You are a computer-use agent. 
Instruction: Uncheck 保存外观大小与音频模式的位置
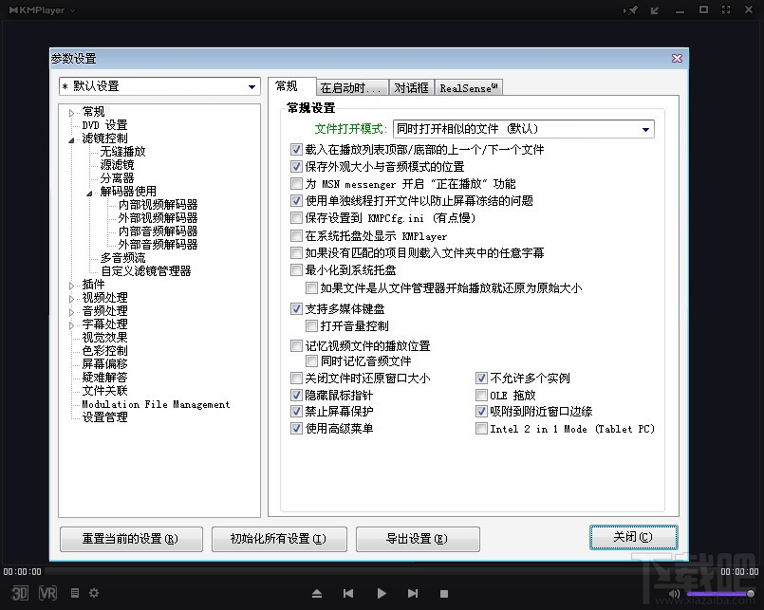297,166
